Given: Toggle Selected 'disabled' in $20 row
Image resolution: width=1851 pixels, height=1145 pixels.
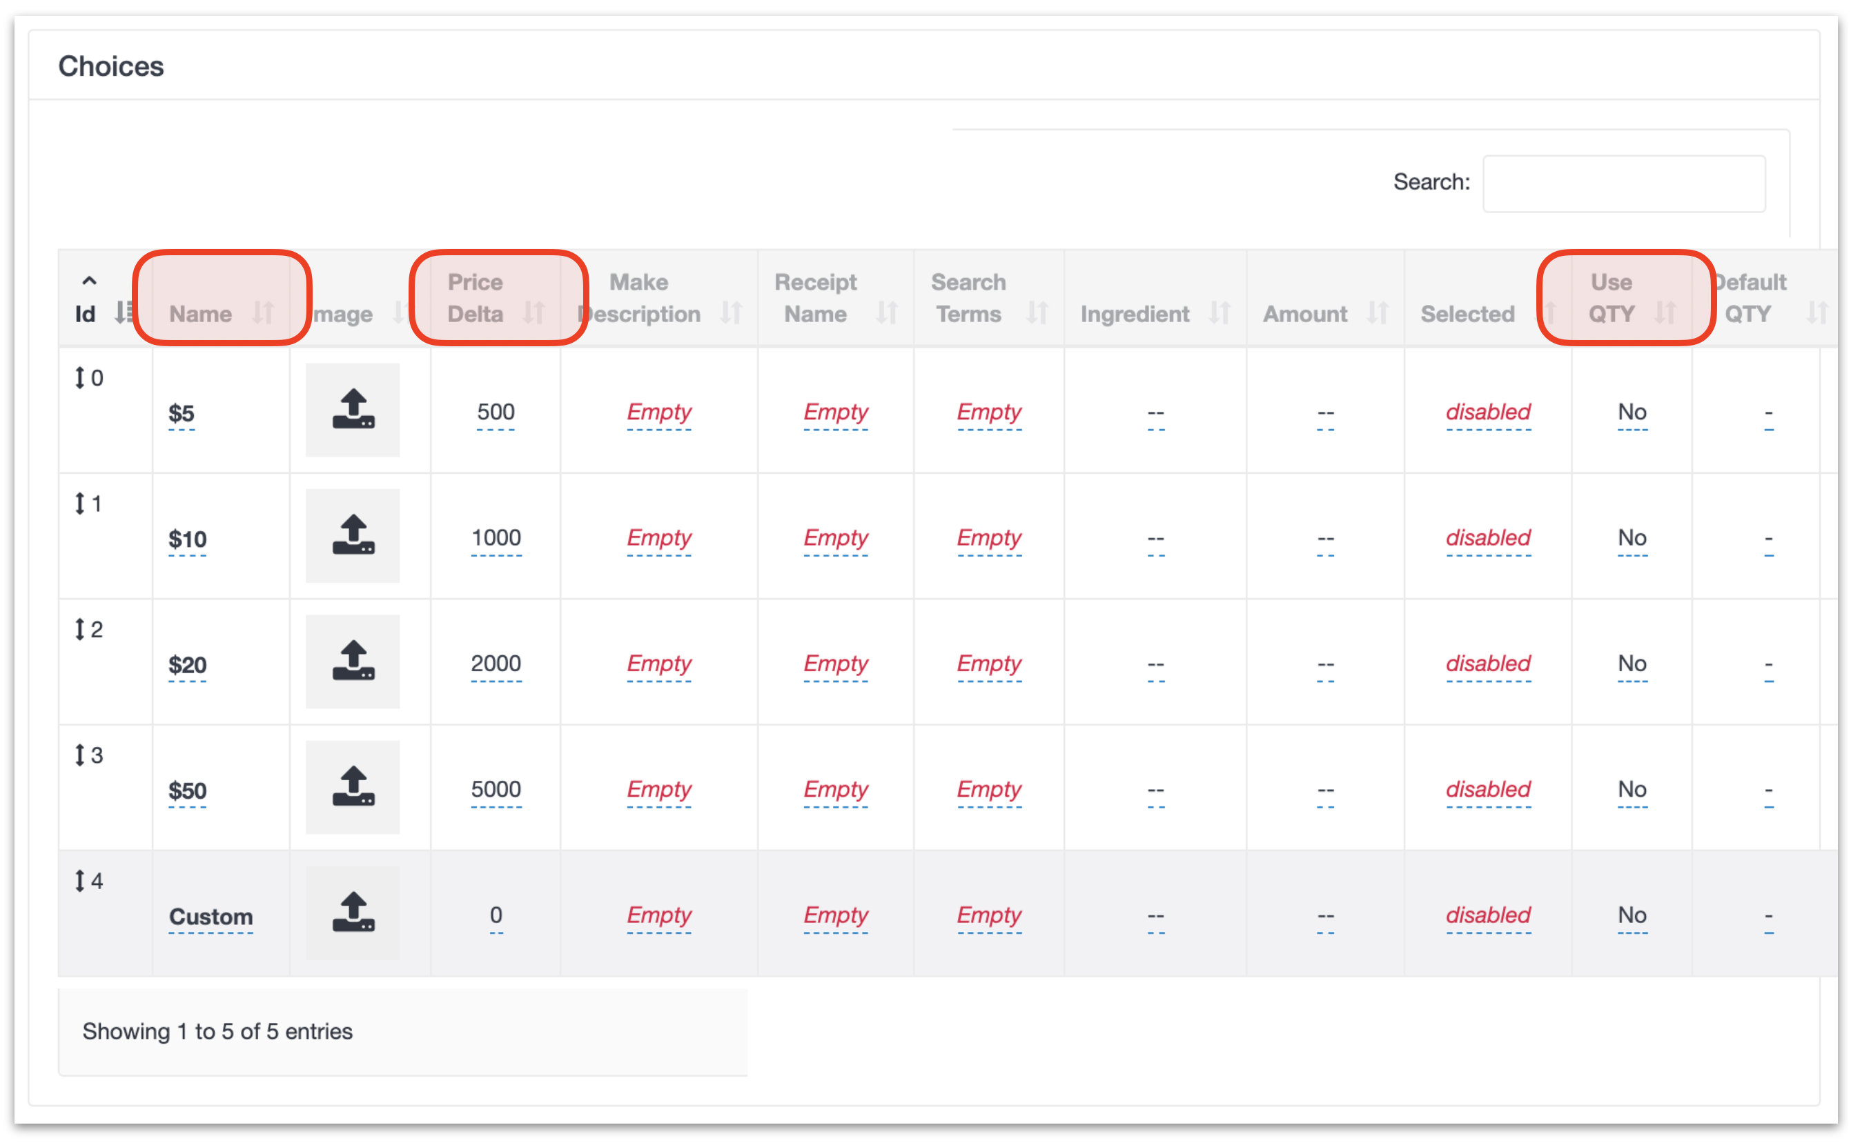Looking at the screenshot, I should click(x=1487, y=664).
